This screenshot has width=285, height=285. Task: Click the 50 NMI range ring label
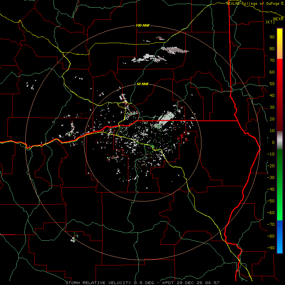143,84
